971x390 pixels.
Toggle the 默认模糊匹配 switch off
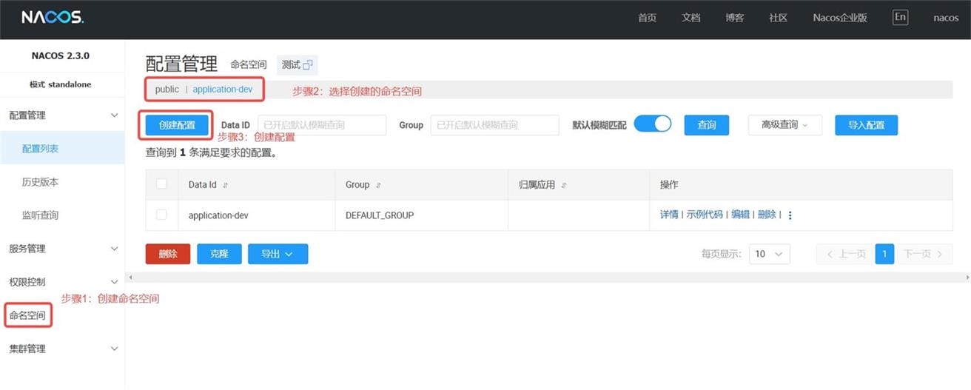point(652,124)
